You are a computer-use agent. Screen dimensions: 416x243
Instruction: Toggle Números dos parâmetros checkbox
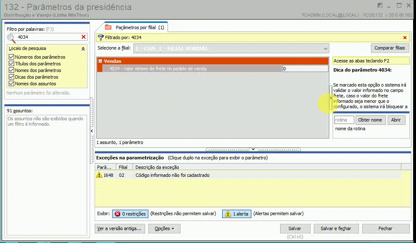tap(11, 57)
